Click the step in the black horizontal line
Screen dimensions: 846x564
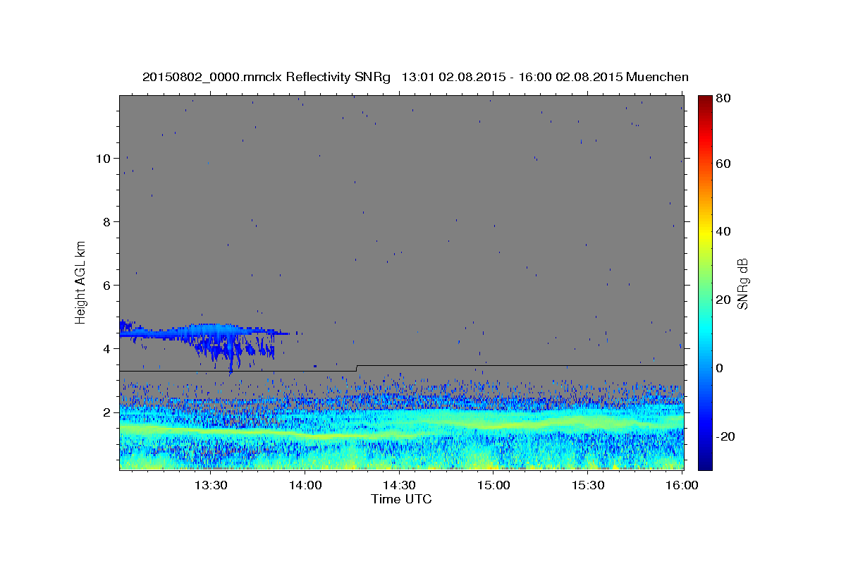click(357, 368)
